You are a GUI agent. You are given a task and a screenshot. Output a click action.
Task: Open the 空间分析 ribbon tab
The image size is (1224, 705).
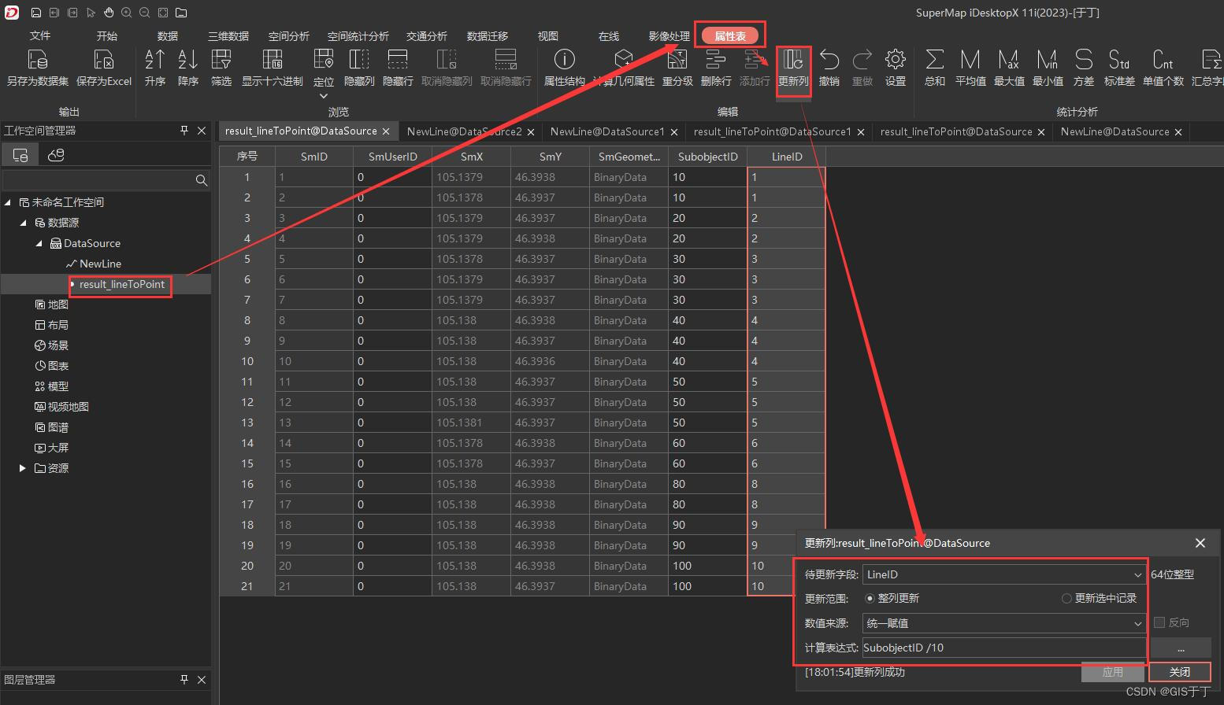click(x=289, y=36)
